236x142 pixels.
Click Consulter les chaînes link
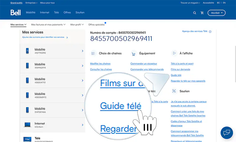pos(101,69)
